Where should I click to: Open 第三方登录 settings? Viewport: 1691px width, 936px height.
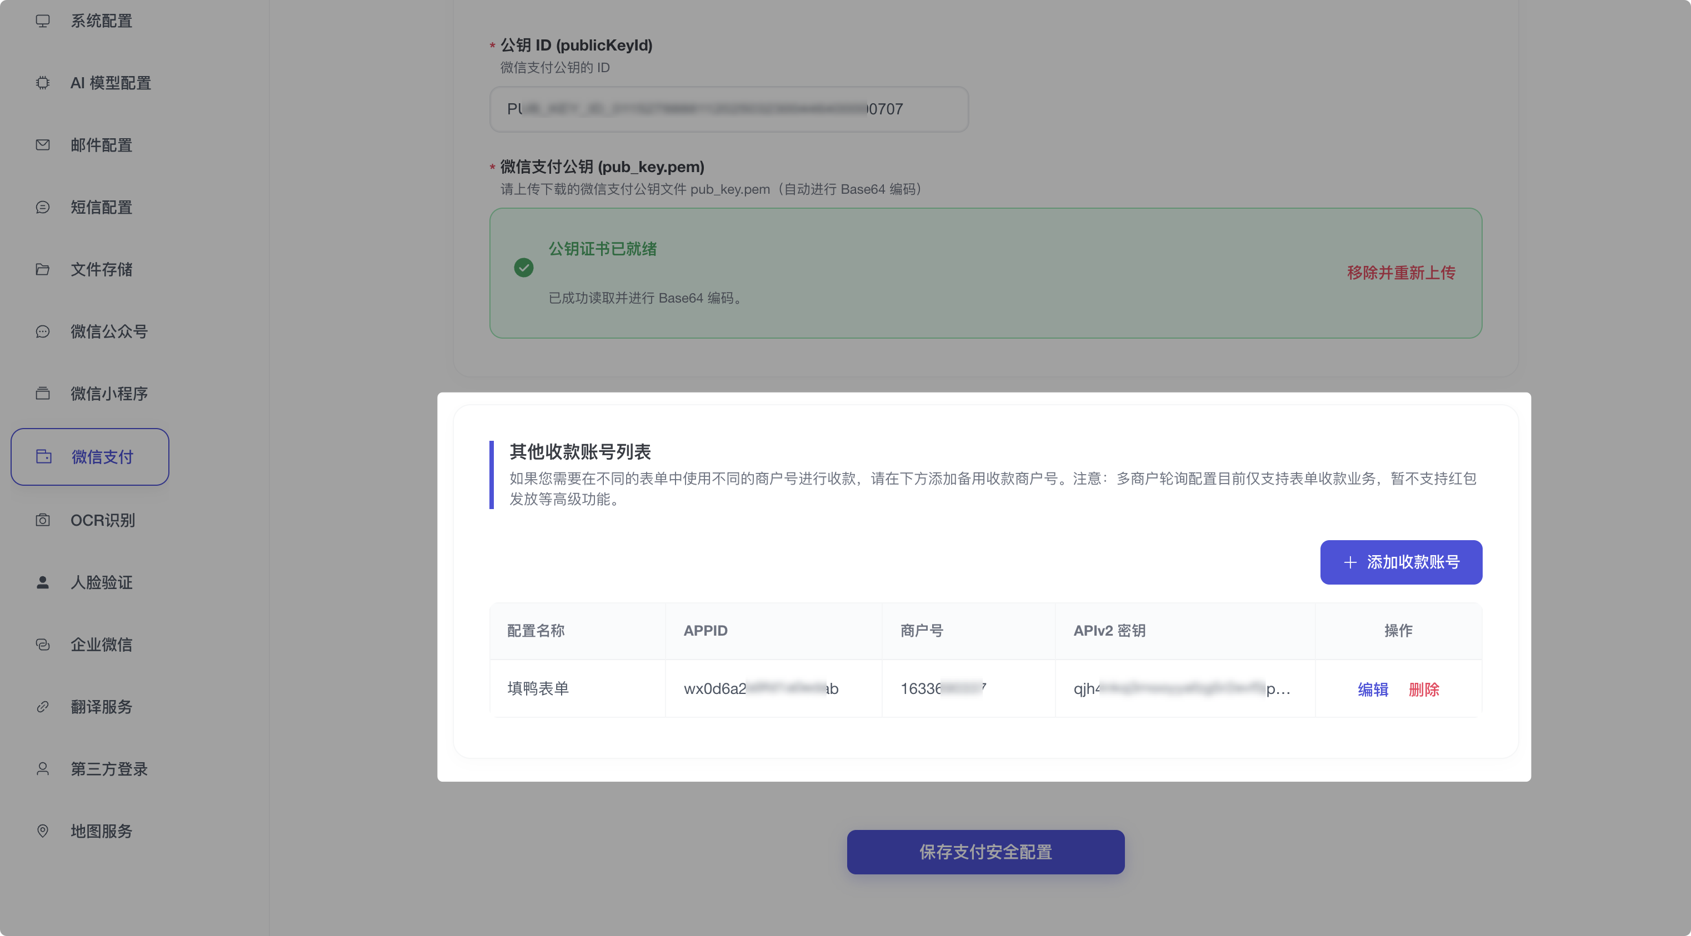pos(89,769)
